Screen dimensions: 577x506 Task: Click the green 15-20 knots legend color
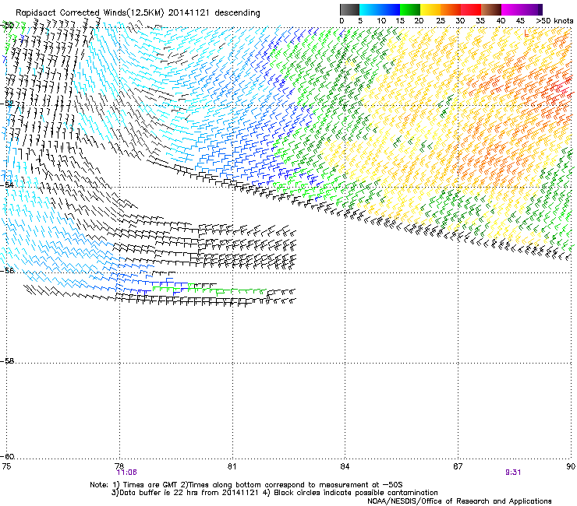pos(410,9)
